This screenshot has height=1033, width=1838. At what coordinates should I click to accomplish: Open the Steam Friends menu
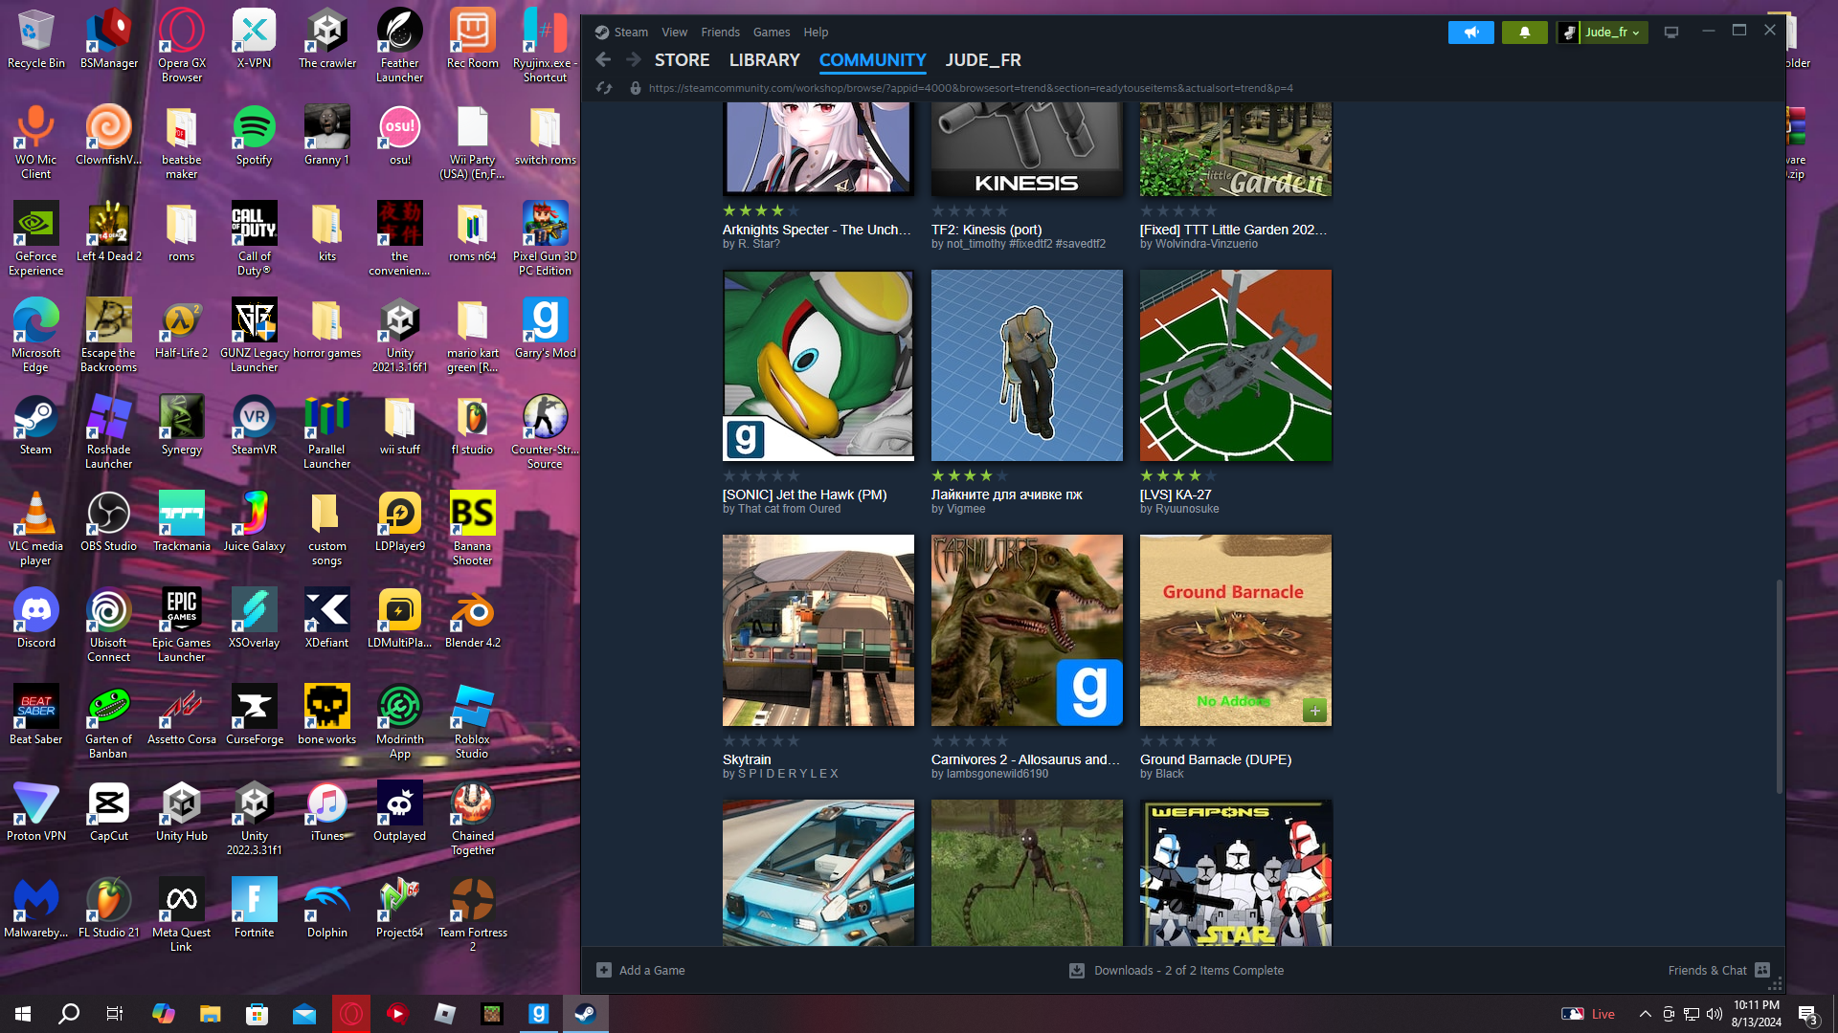720,33
